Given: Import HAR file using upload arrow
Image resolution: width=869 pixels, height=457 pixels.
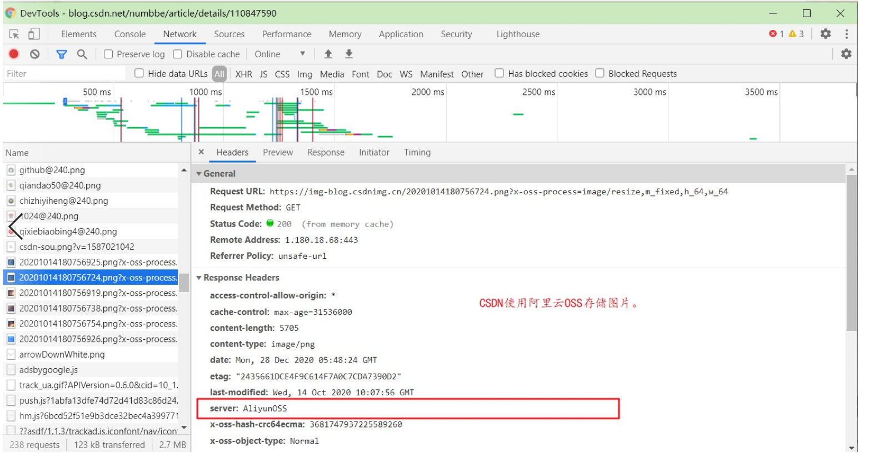Looking at the screenshot, I should coord(328,54).
